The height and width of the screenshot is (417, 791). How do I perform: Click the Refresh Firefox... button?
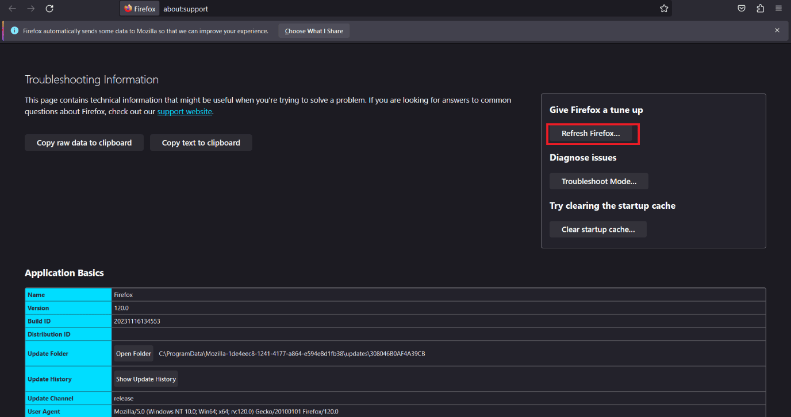591,134
